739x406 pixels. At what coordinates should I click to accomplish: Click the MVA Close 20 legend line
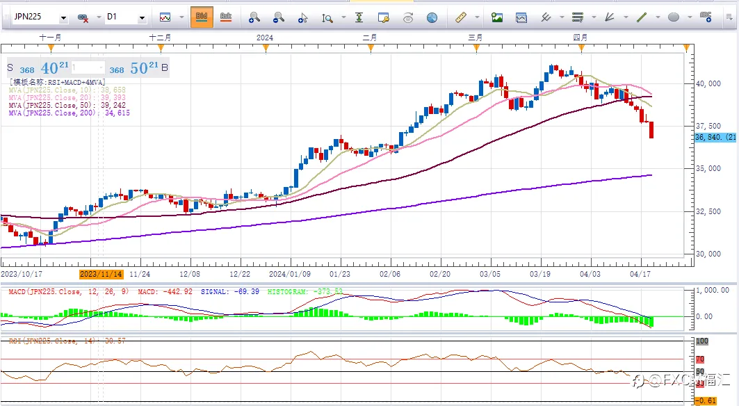click(67, 97)
